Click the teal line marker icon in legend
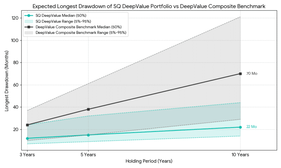 point(29,16)
